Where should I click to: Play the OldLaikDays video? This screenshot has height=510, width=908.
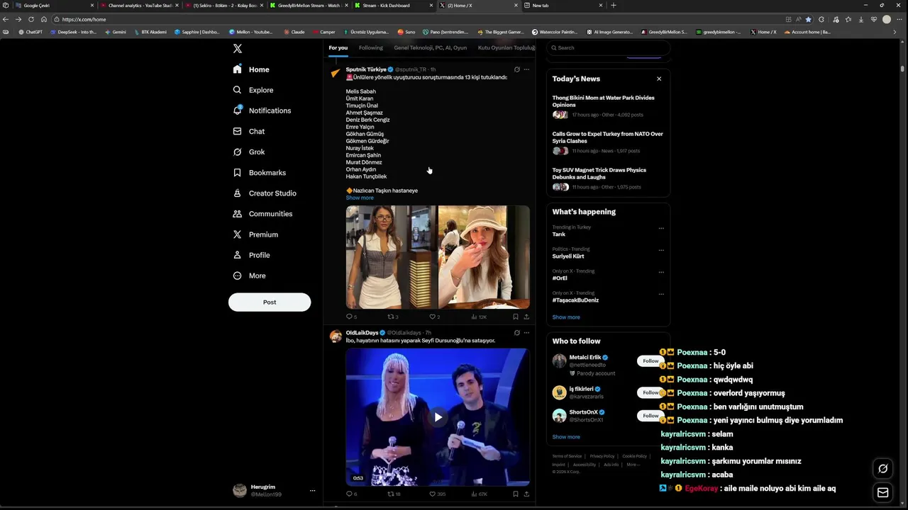(x=438, y=416)
